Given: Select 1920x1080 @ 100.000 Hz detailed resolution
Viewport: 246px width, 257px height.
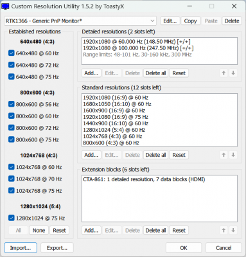Looking at the screenshot, I should (138, 48).
